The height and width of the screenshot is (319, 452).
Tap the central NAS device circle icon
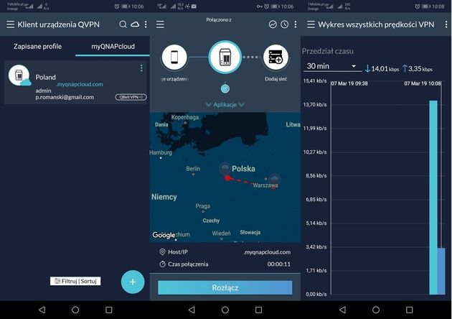(x=225, y=57)
